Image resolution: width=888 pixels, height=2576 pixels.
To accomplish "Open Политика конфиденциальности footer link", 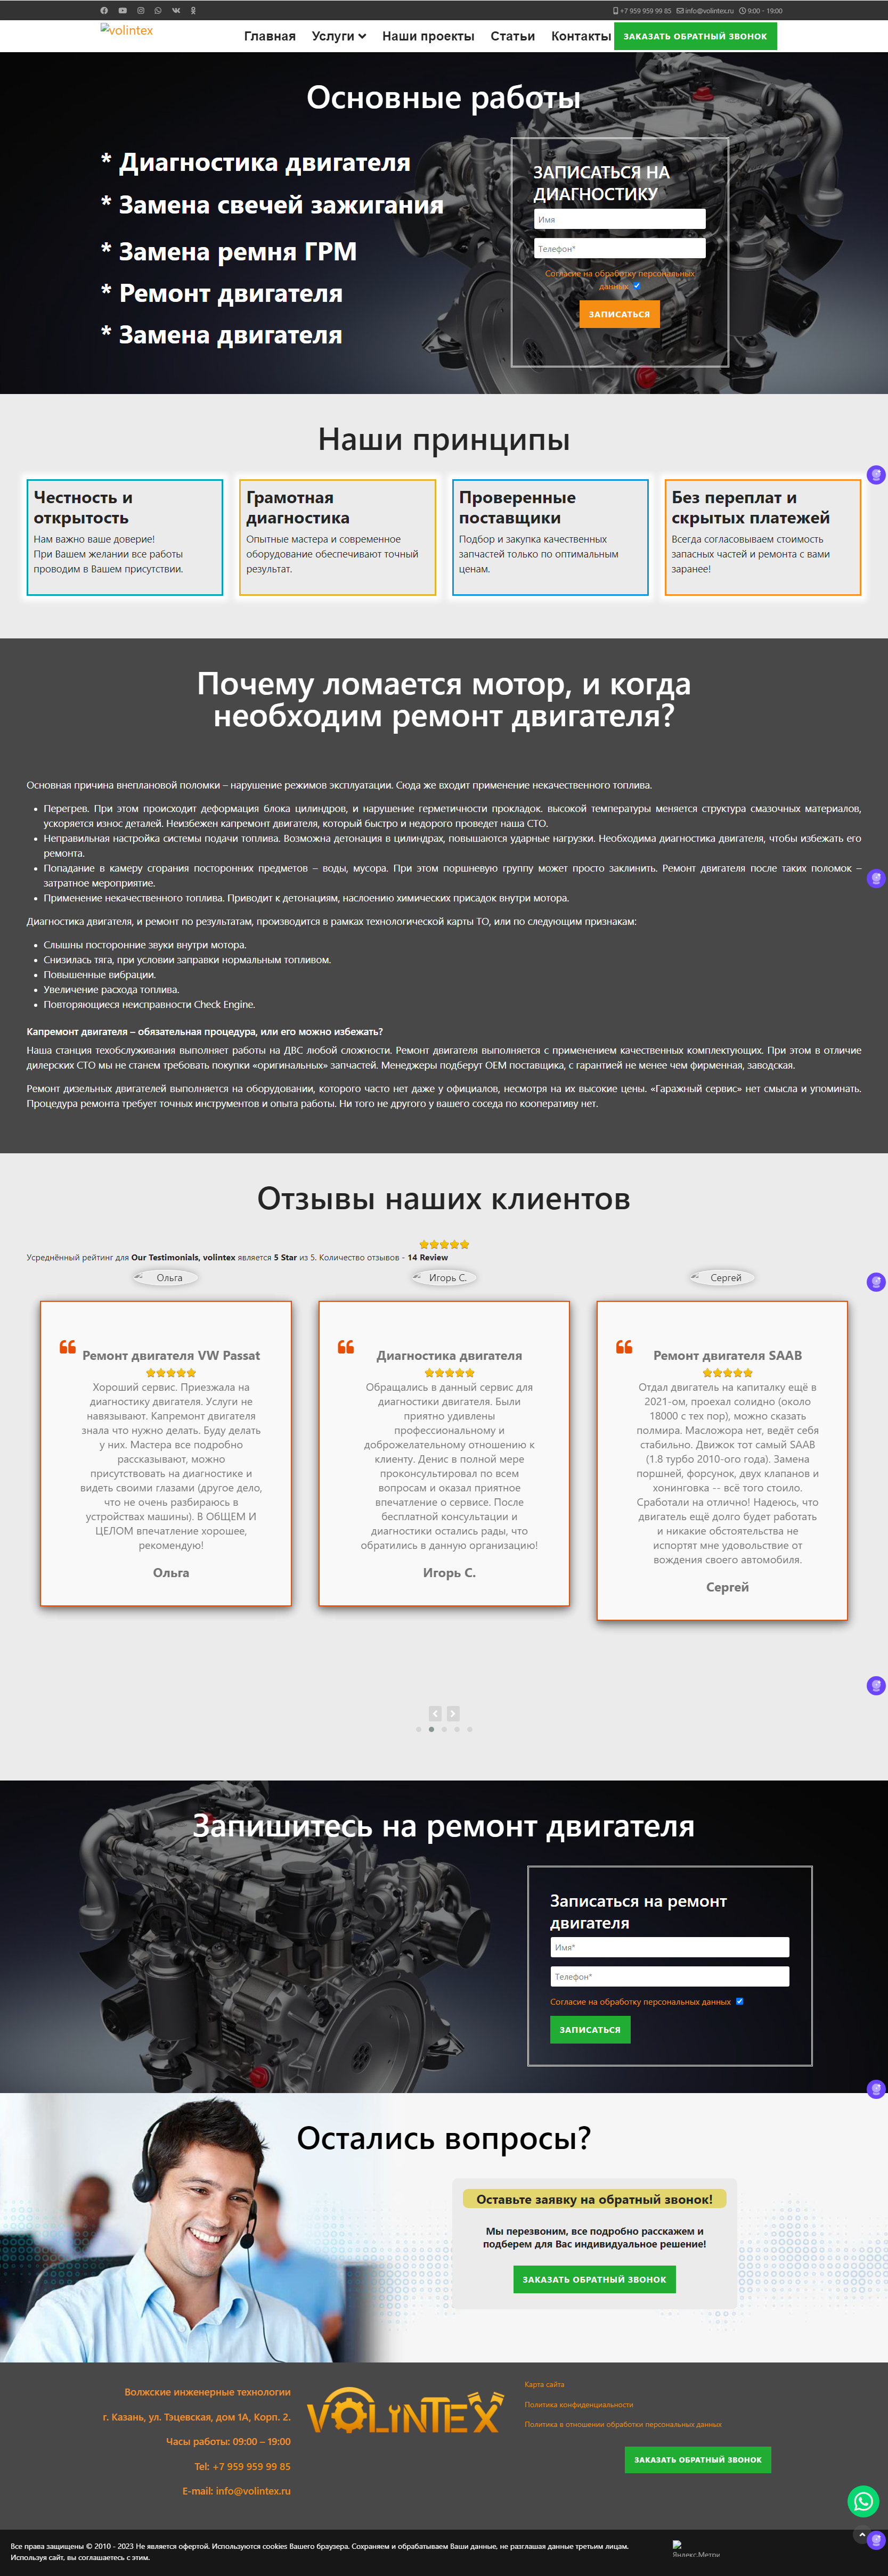I will click(x=579, y=2404).
